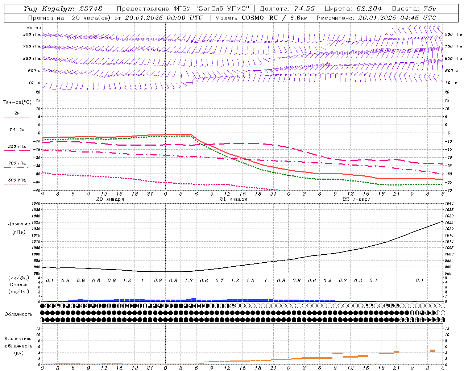The width and height of the screenshot is (464, 371).
Task: Click the 0.4 precipitation value
Action: click(x=327, y=281)
